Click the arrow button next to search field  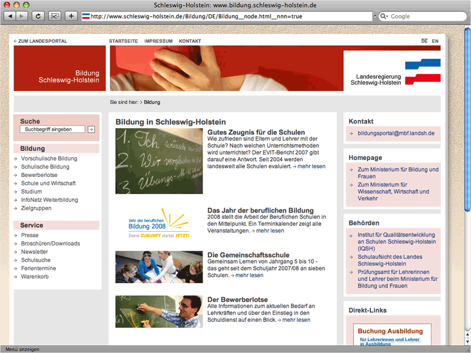[91, 129]
